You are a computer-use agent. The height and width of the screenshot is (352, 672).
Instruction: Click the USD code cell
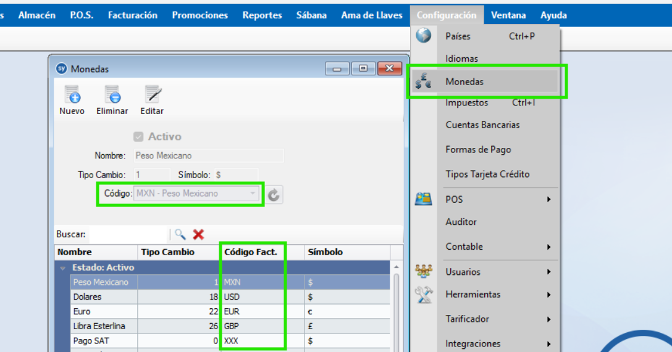click(262, 297)
